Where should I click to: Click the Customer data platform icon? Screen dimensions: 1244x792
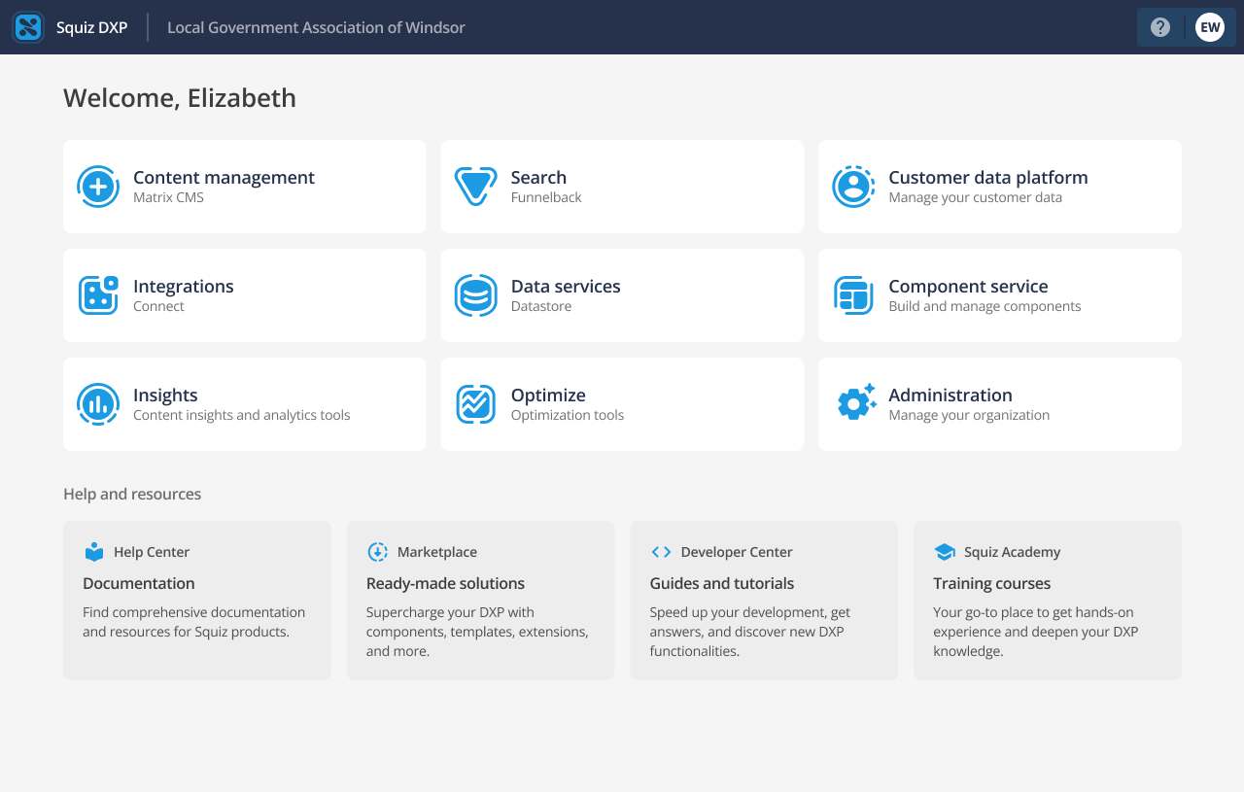853,187
